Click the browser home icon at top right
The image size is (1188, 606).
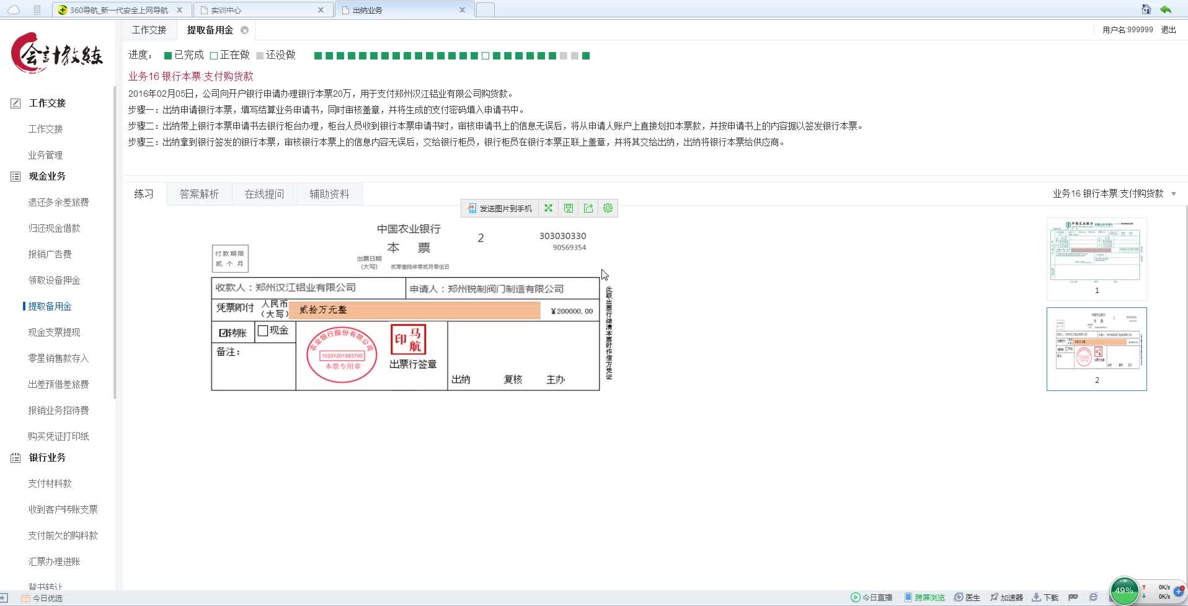(1146, 9)
